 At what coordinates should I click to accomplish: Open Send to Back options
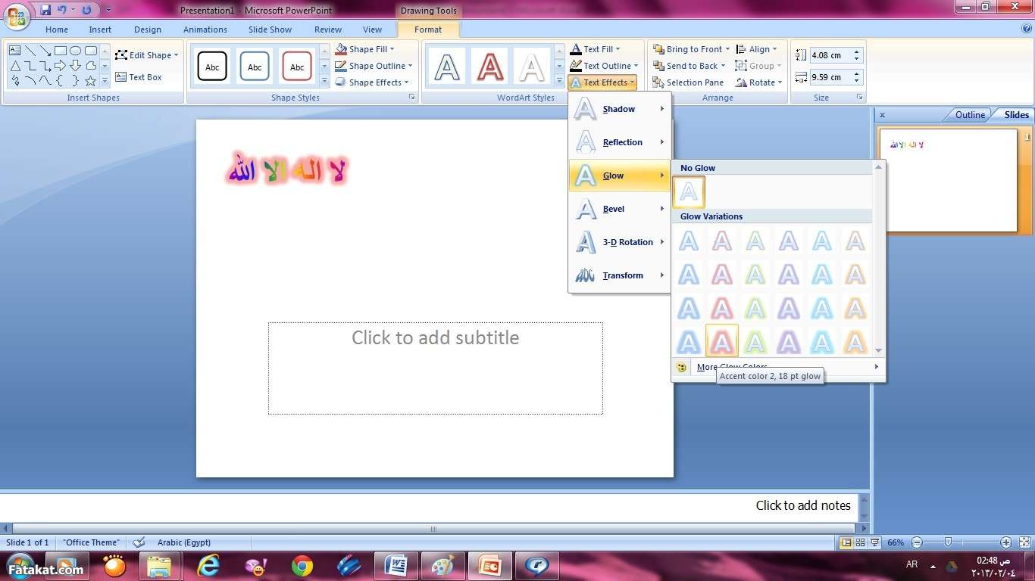[x=689, y=66]
